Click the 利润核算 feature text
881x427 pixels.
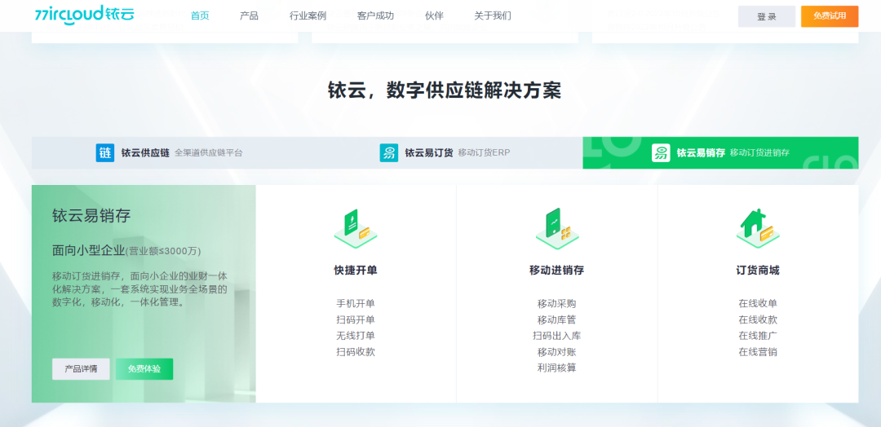(x=557, y=368)
